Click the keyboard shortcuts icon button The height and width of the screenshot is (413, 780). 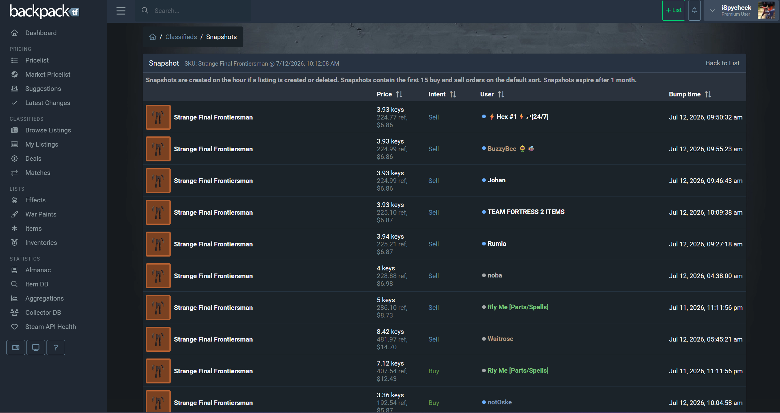(16, 347)
